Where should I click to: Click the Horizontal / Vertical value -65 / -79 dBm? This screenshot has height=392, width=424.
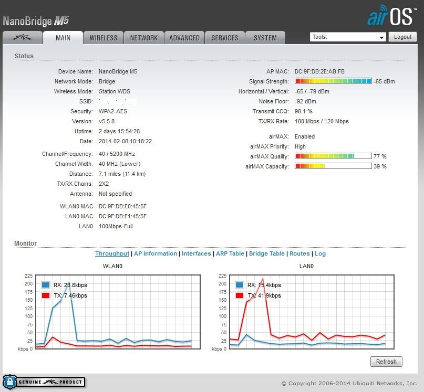tap(312, 91)
